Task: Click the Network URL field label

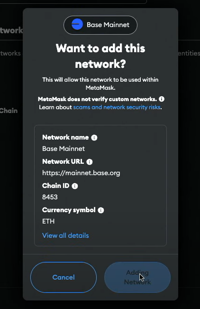Action: tap(63, 161)
